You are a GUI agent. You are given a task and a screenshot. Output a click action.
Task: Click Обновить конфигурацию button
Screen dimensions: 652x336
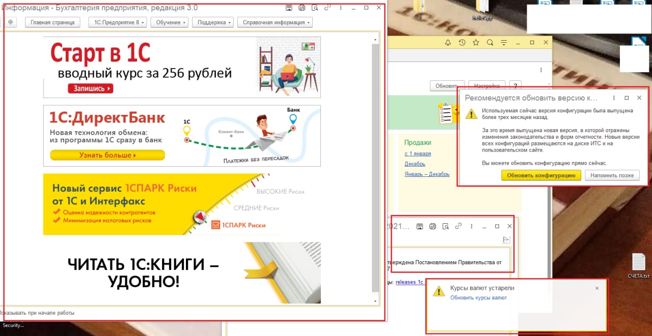[x=541, y=175]
